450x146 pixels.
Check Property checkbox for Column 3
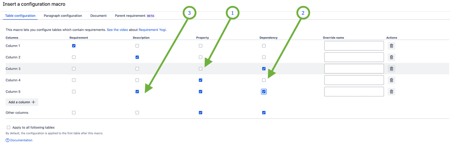[x=201, y=69]
